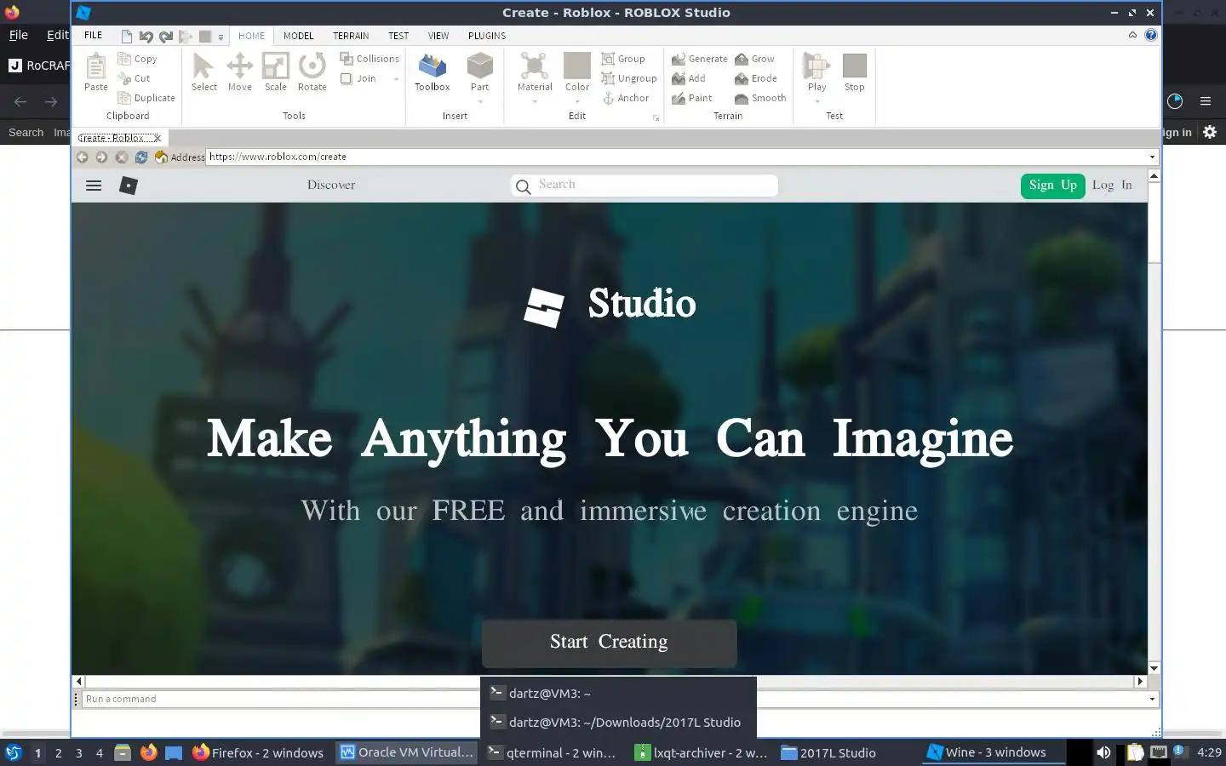The height and width of the screenshot is (766, 1226).
Task: Open the quick access toolbar customize arrow
Action: (221, 37)
